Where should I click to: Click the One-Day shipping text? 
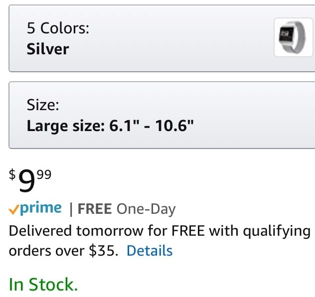tap(146, 209)
